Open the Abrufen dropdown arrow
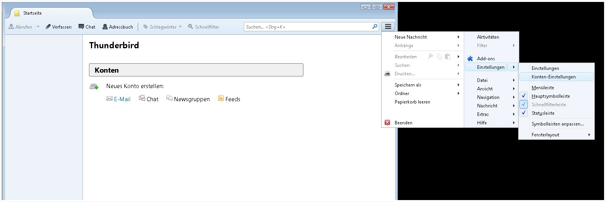The height and width of the screenshot is (202, 606). [38, 27]
